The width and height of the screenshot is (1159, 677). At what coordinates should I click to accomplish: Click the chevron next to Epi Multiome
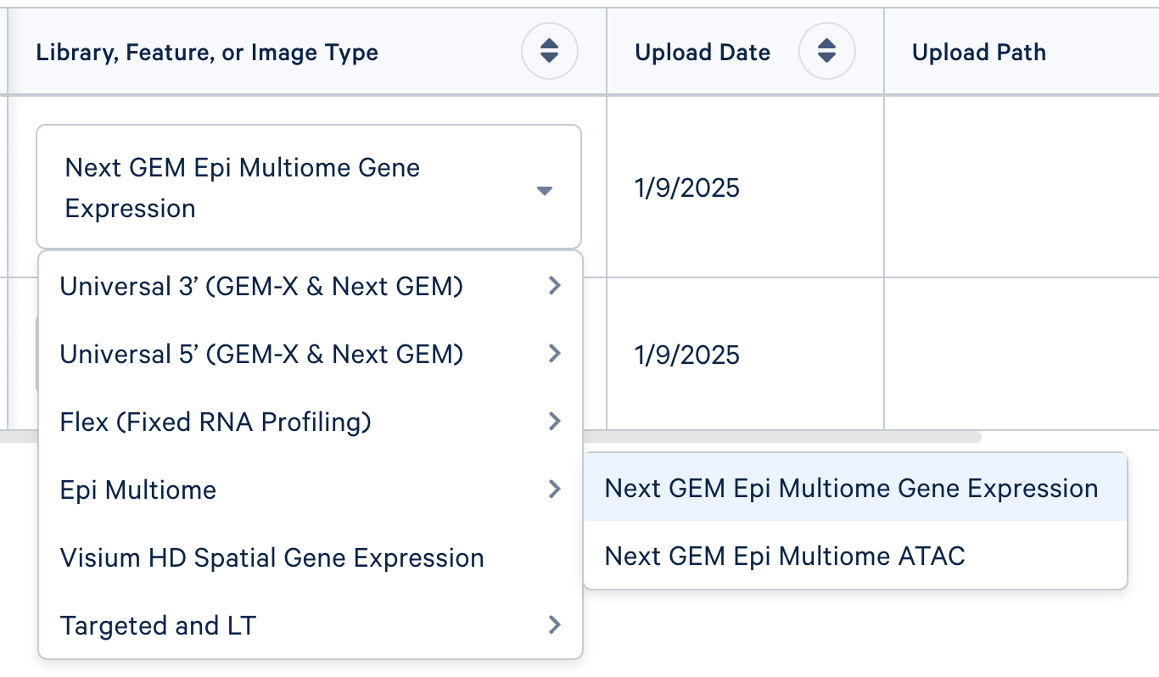[555, 490]
